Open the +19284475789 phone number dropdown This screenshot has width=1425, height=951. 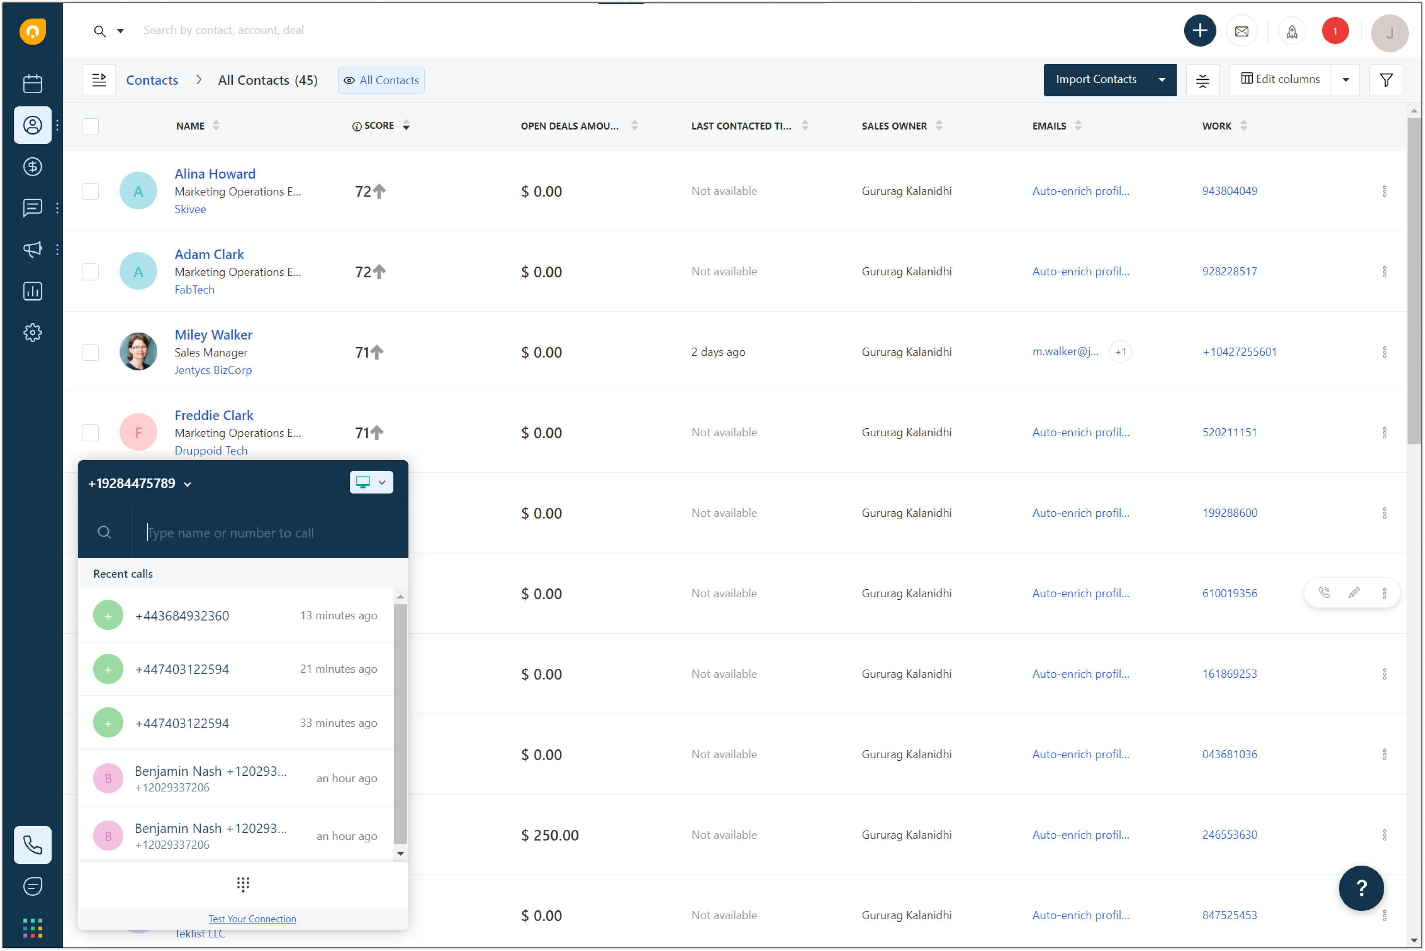click(187, 483)
